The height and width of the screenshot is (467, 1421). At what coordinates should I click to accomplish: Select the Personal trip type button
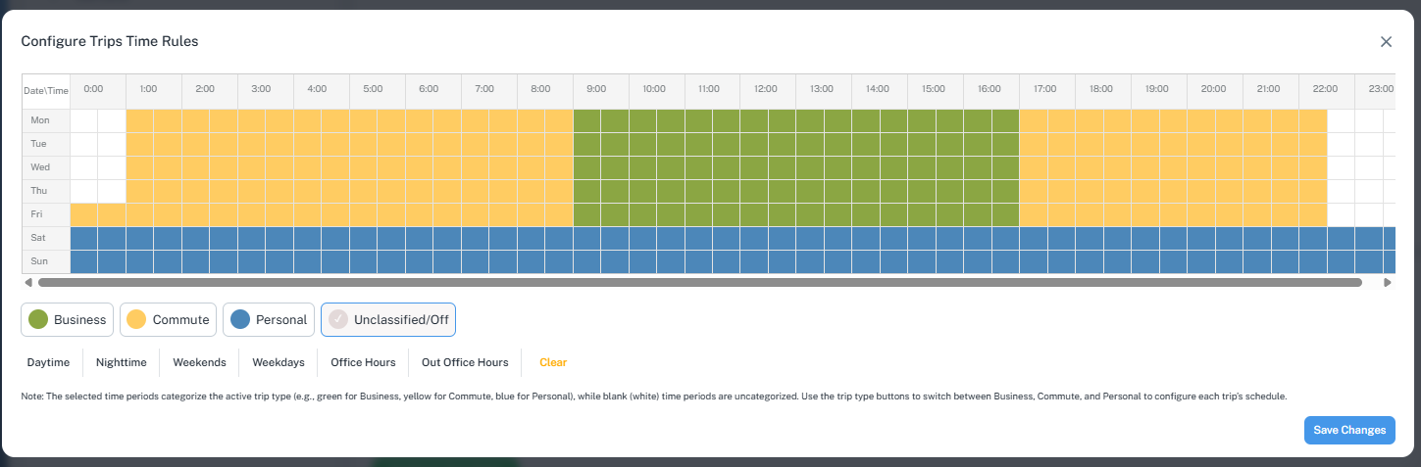(269, 319)
